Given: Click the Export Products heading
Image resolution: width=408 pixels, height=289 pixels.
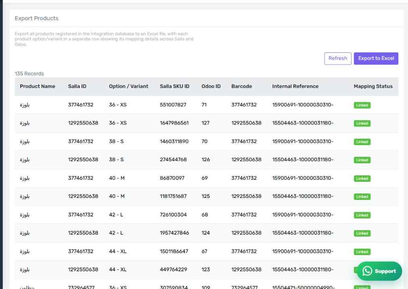Looking at the screenshot, I should click(36, 18).
